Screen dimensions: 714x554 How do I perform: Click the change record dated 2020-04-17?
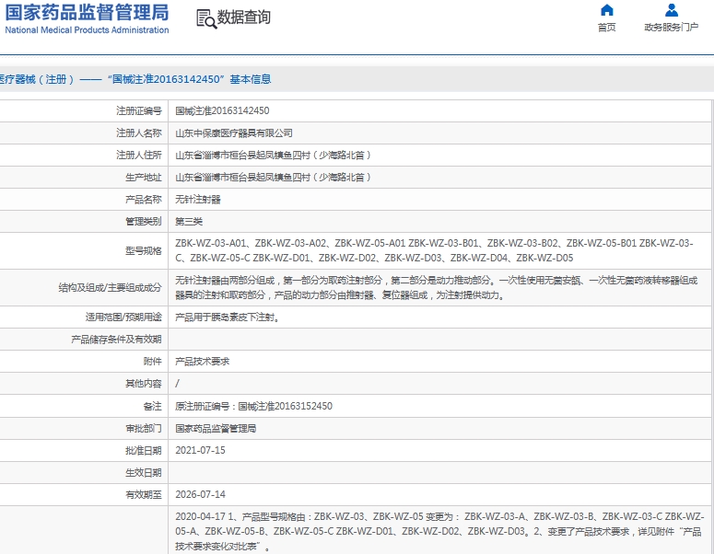click(x=439, y=531)
